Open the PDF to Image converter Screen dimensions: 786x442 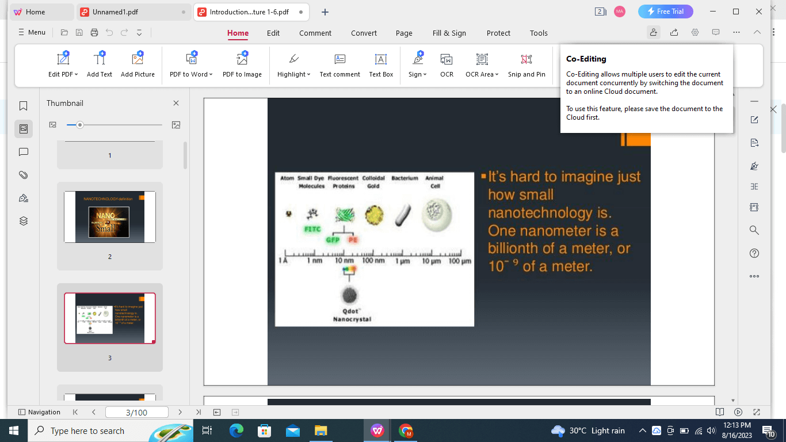click(242, 64)
